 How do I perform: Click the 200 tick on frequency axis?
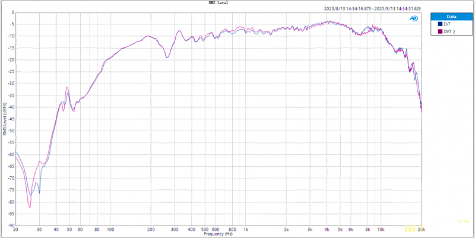pos(151,229)
